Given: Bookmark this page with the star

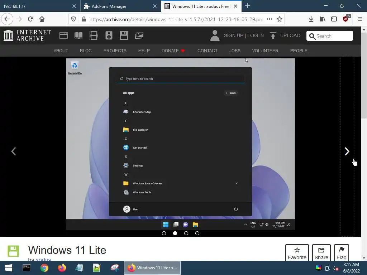Looking at the screenshot, I should [280, 19].
